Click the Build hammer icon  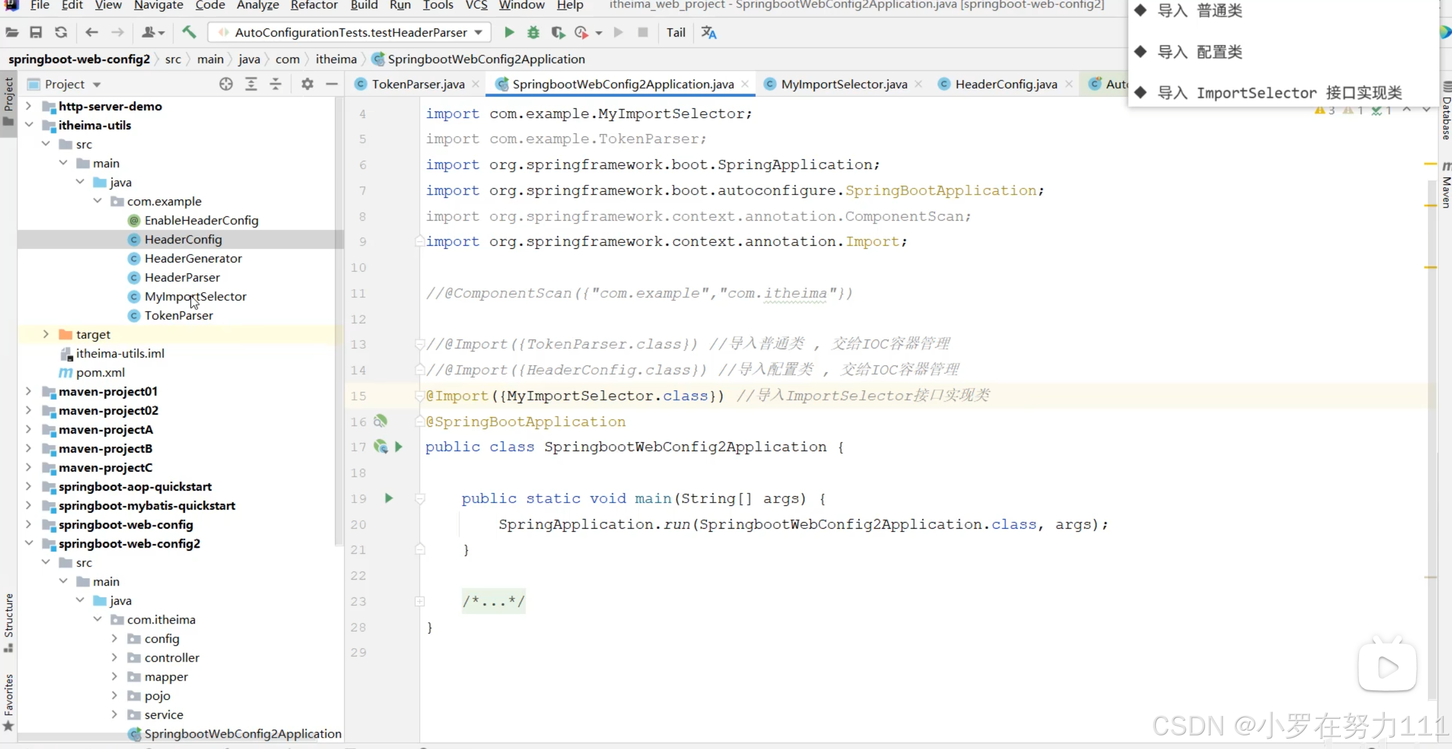click(189, 33)
